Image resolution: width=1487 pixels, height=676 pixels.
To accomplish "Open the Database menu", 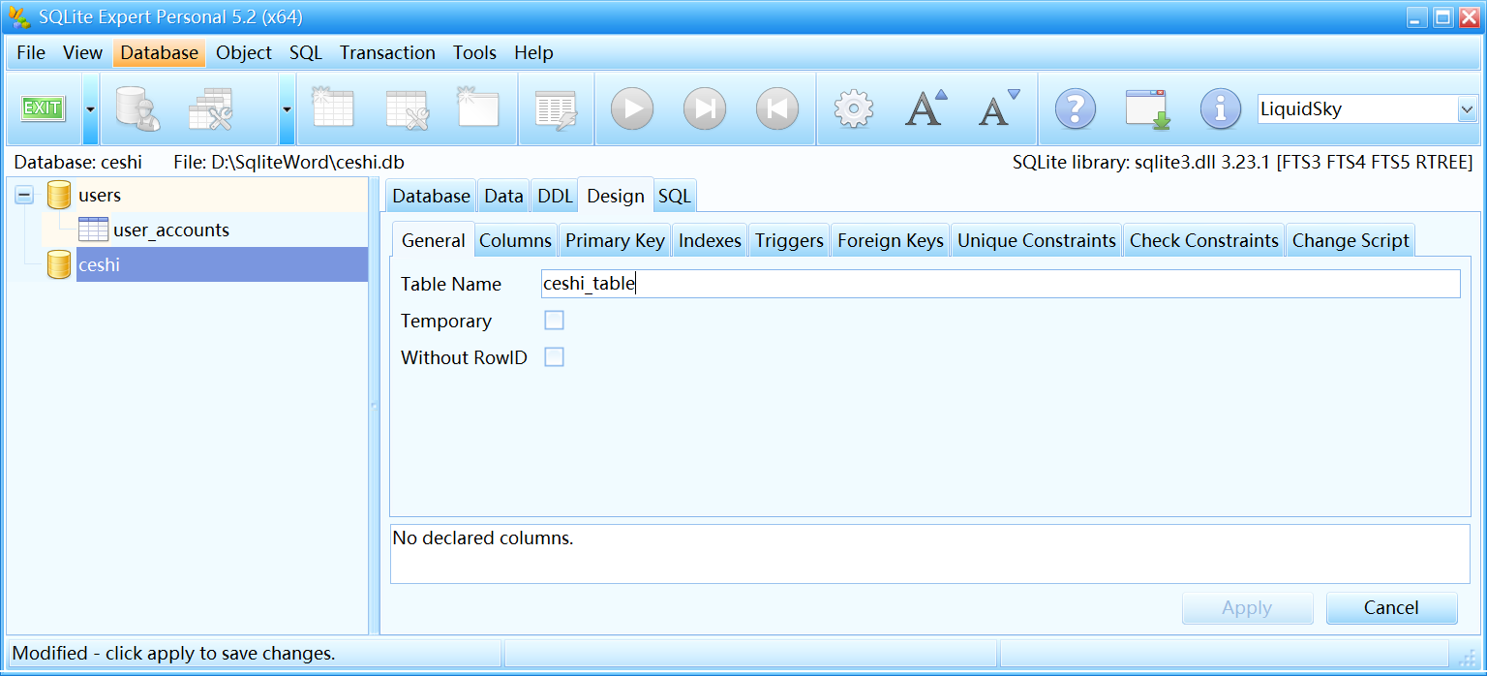I will tap(158, 52).
